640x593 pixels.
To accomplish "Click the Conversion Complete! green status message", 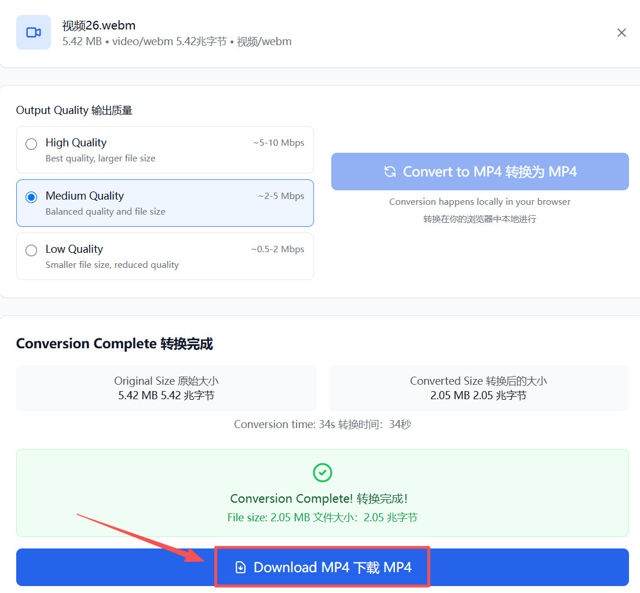I will tap(319, 498).
